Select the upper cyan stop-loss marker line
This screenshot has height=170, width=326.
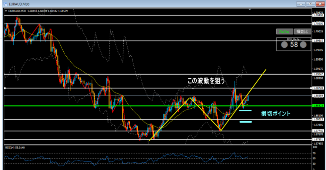[x=245, y=110]
